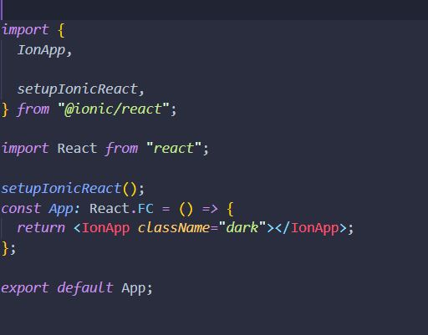Image resolution: width=428 pixels, height=335 pixels.
Task: Click the 'export default App;' line
Action: [77, 288]
